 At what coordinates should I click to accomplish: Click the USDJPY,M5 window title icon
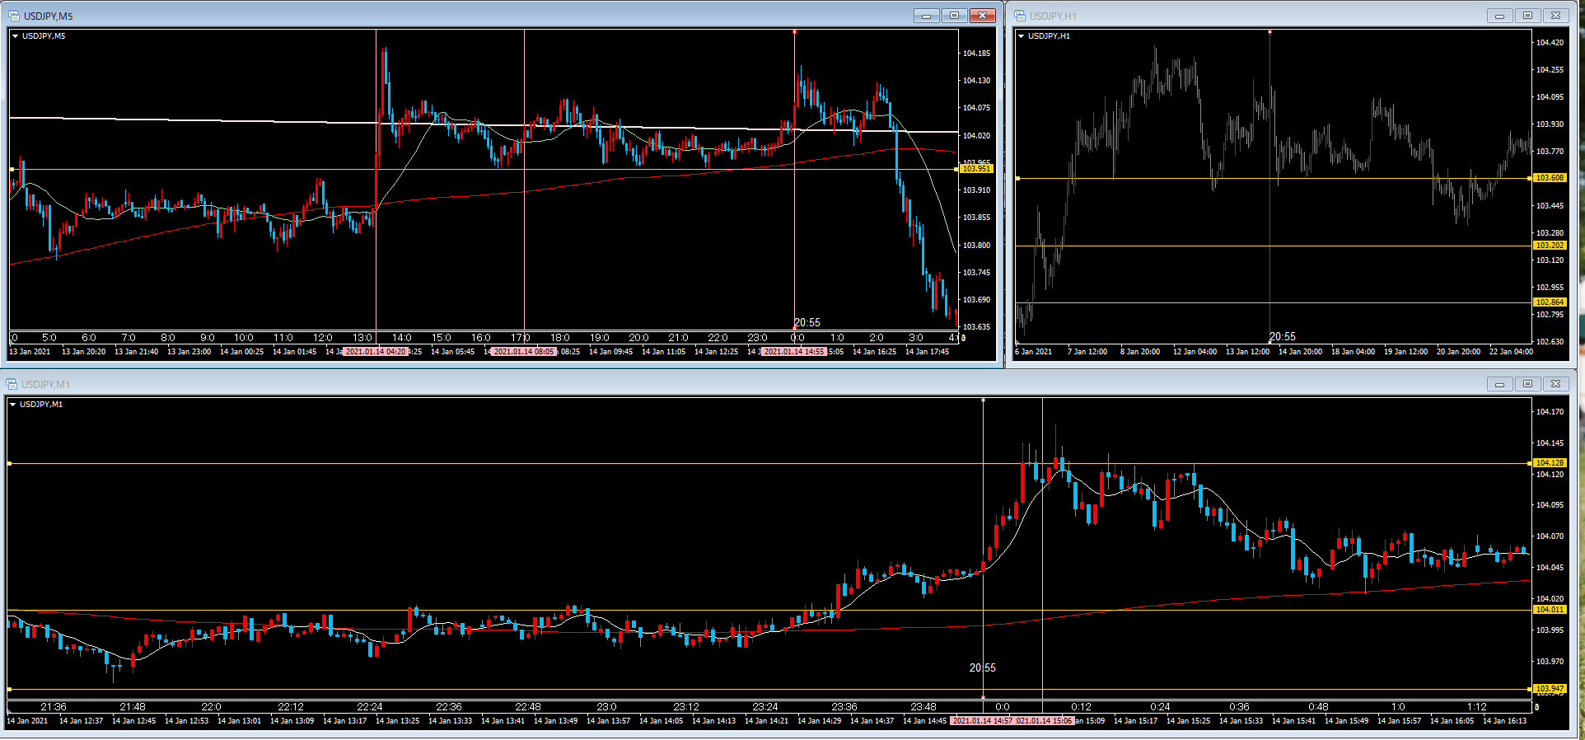(x=14, y=16)
